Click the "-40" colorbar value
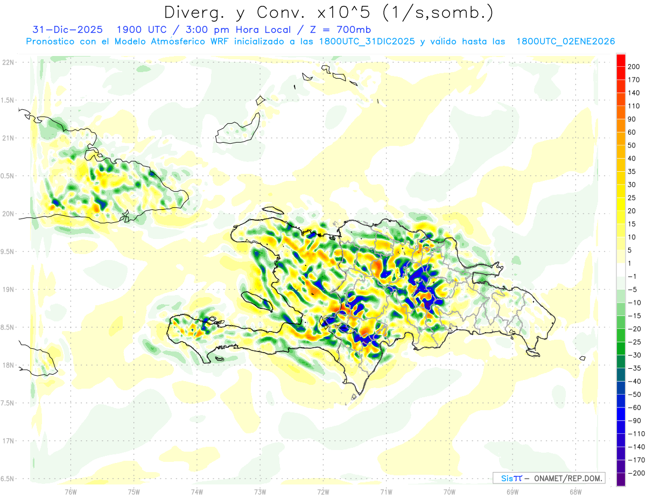The height and width of the screenshot is (499, 646). [x=634, y=381]
